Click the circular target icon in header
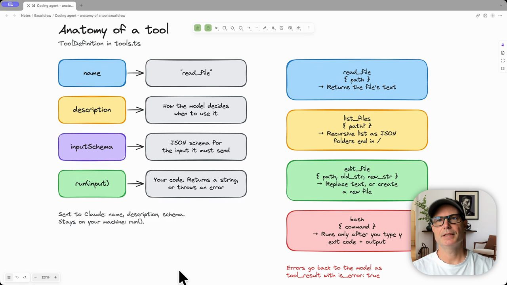This screenshot has width=507, height=285. pyautogui.click(x=493, y=15)
